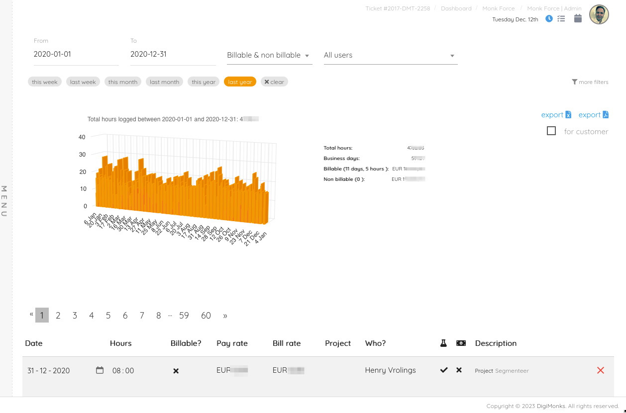This screenshot has height=413, width=626.
Task: Toggle the checkmark for Henry Vrolings entry
Action: click(x=444, y=370)
